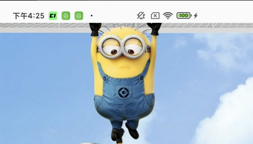The width and height of the screenshot is (253, 144).
Task: Tap the battery 100 indicator
Action: tap(184, 16)
